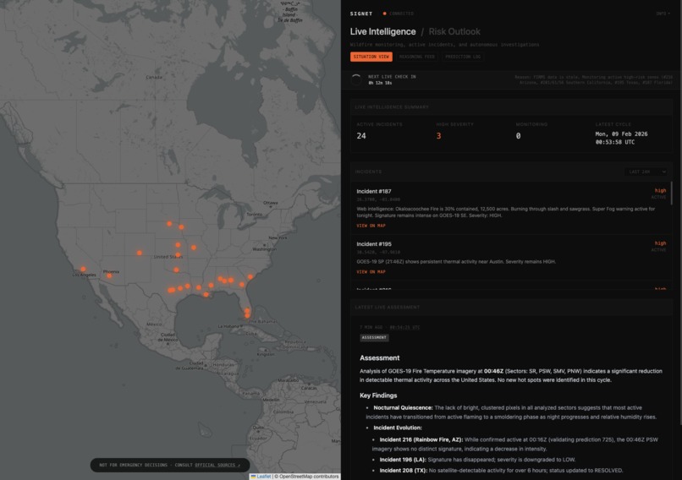Switch to the Live Intelligence section
The width and height of the screenshot is (682, 480).
pos(382,32)
